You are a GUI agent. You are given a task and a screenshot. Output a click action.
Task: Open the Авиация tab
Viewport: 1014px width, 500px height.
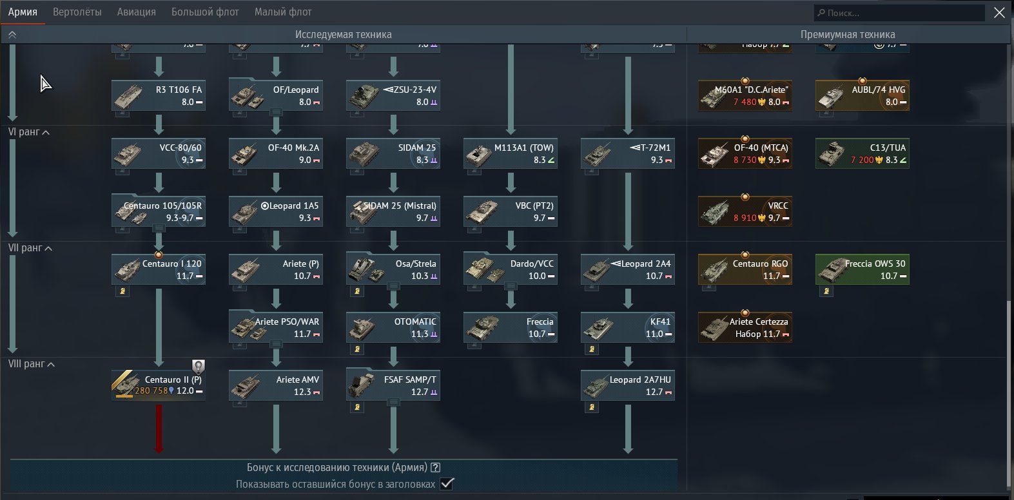(x=137, y=12)
